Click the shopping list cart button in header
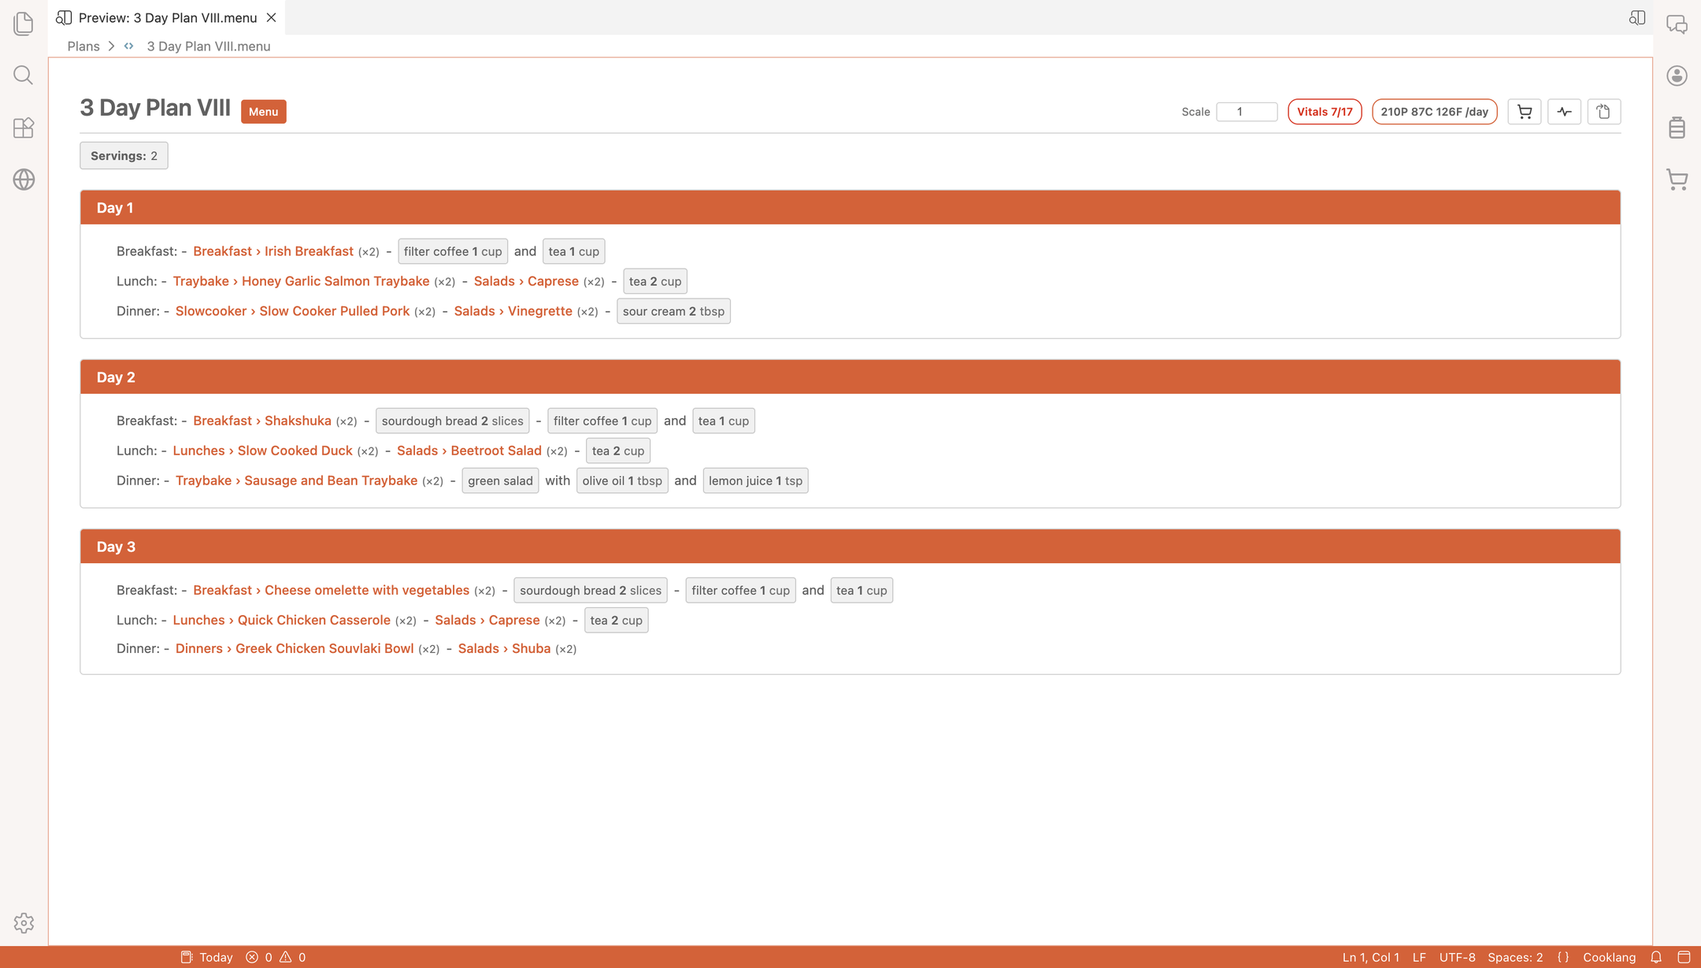1701x968 pixels. coord(1525,112)
